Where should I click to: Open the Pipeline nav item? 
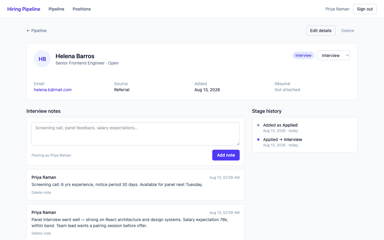pos(56,9)
